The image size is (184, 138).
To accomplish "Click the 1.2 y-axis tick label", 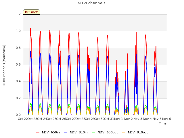I will pos(18,14).
